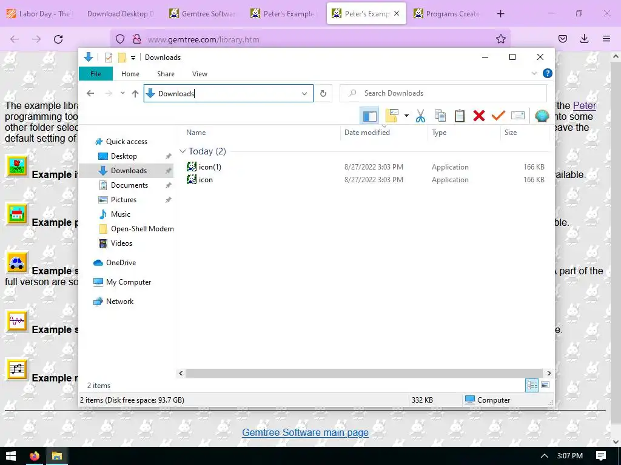The width and height of the screenshot is (621, 465).
Task: Click the Downloads address bar field
Action: (x=228, y=93)
